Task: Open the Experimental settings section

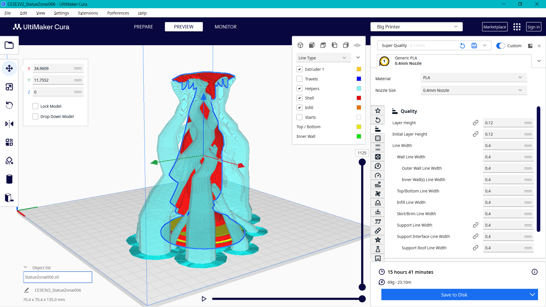Action: tap(378, 249)
